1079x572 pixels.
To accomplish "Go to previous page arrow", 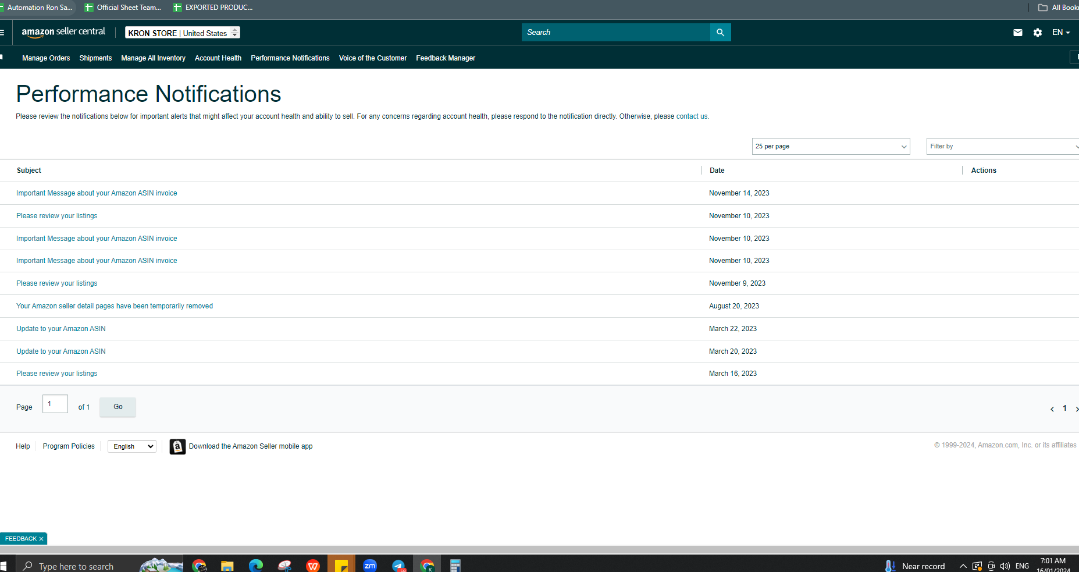I will pos(1052,409).
